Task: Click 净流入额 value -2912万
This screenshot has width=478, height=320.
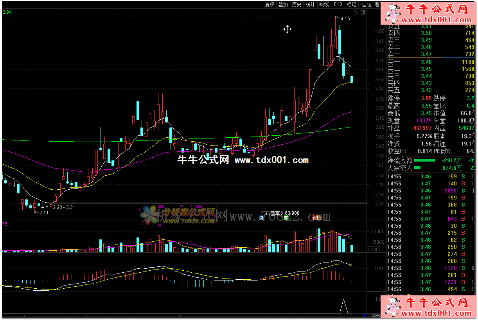Action: coord(452,160)
